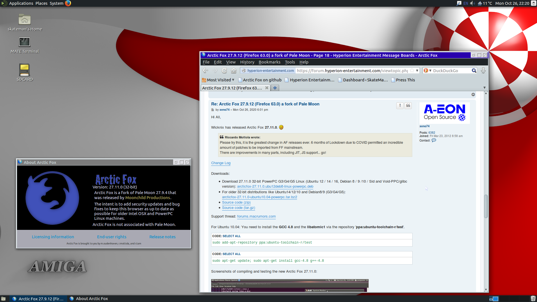Open Release notes in About Arctic Fox
This screenshot has height=302, width=537.
coord(162,237)
